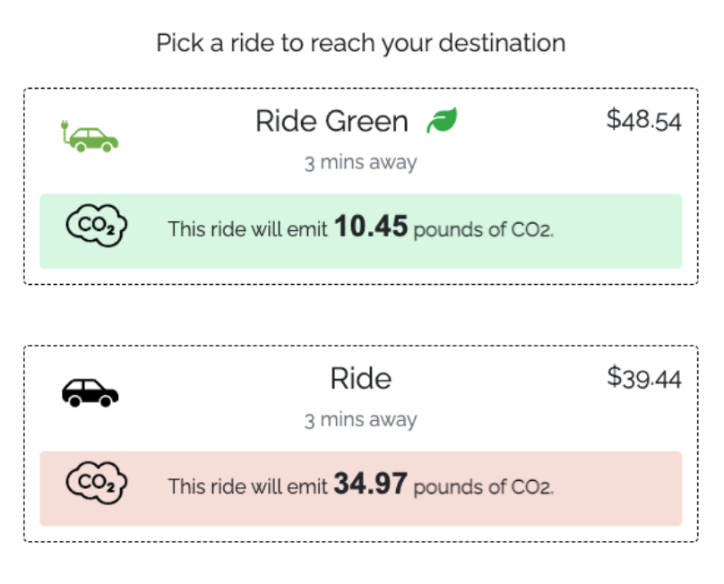Click the green electric car icon

coord(90,136)
